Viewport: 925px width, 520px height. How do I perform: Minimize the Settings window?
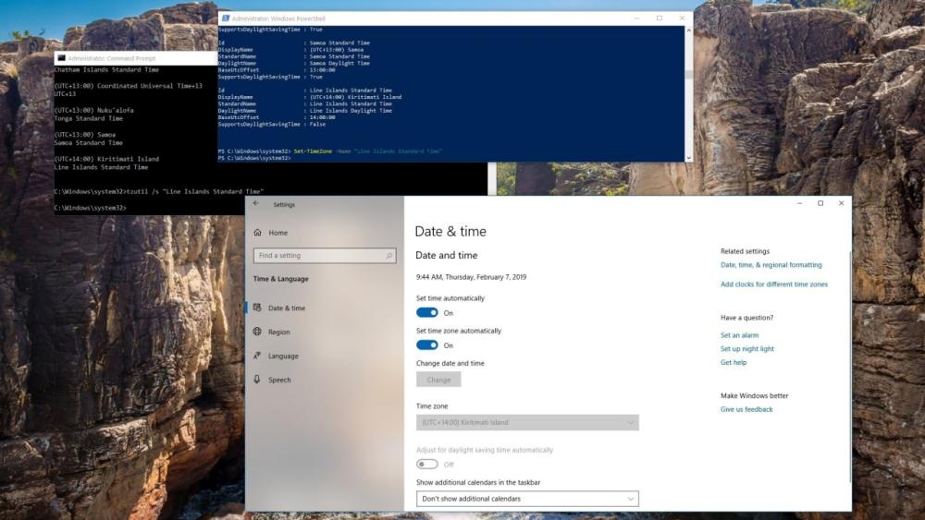pyautogui.click(x=799, y=203)
